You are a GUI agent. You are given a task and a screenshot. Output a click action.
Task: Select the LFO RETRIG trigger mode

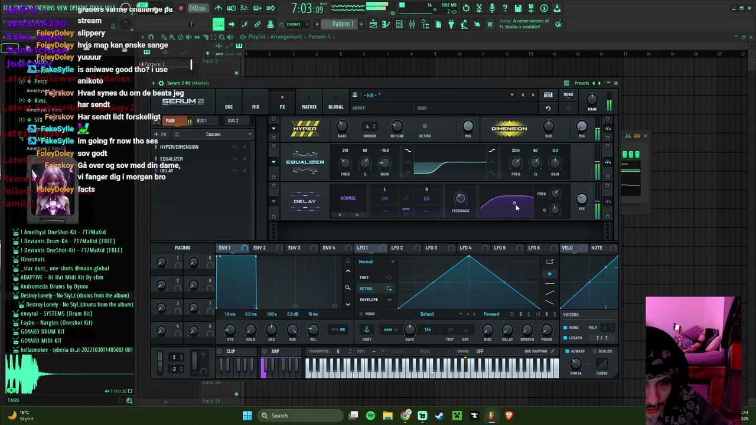(x=374, y=289)
